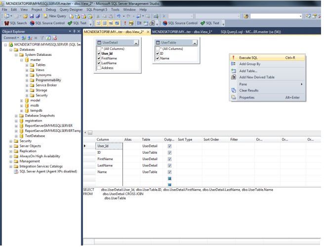This screenshot has height=247, width=324.
Task: Click the Save All icon in toolbar
Action: click(x=38, y=16)
